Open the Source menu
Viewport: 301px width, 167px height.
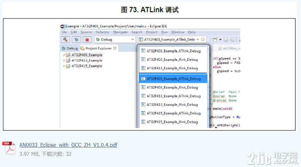point(86,32)
